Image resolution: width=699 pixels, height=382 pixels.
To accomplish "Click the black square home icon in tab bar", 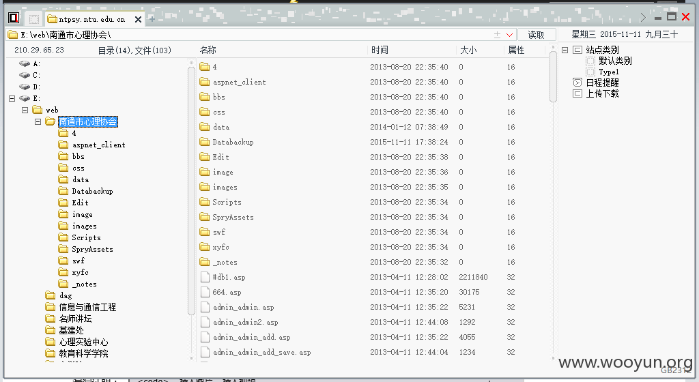I will pos(14,18).
